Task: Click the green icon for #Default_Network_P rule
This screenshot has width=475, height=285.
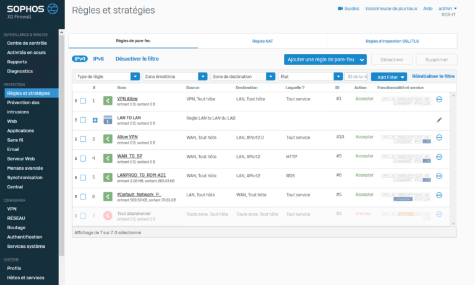Action: (108, 196)
